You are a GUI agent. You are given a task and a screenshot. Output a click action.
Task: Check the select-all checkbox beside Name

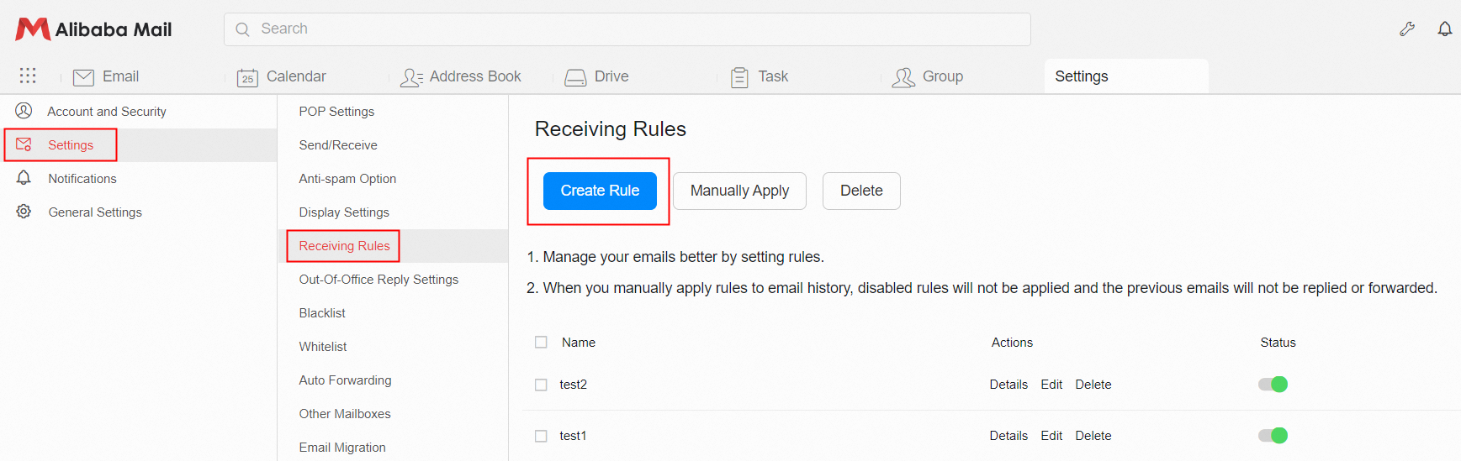click(541, 343)
